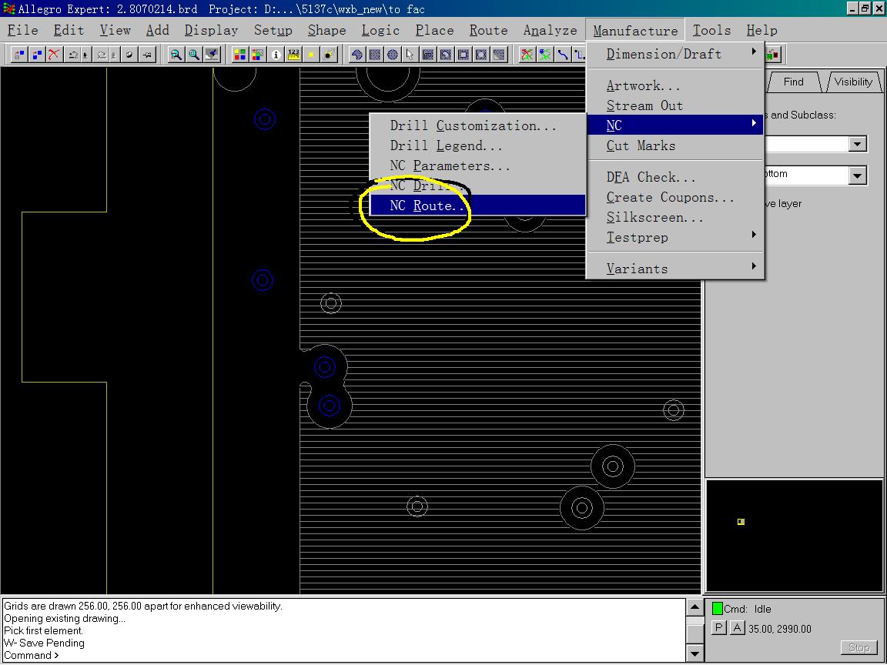Viewport: 887px width, 665px height.
Task: Click the coordinate readout 35.00, 2990.00
Action: (779, 629)
